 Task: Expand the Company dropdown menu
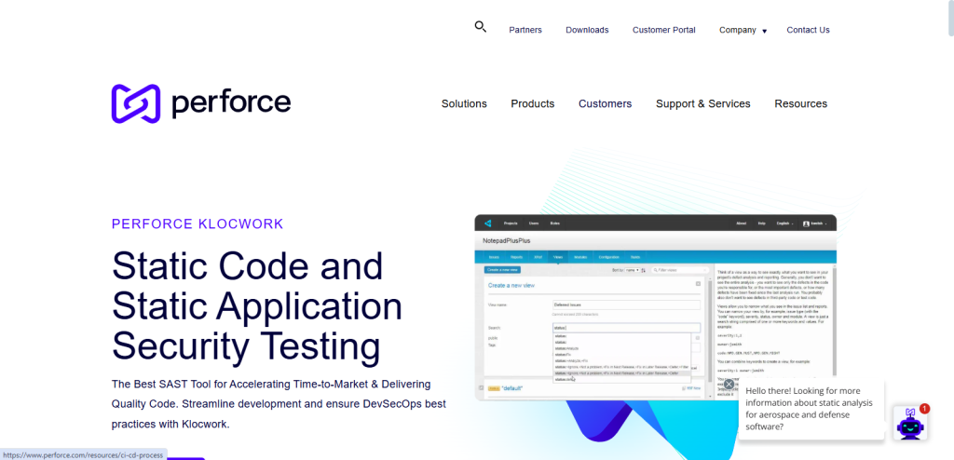click(743, 30)
